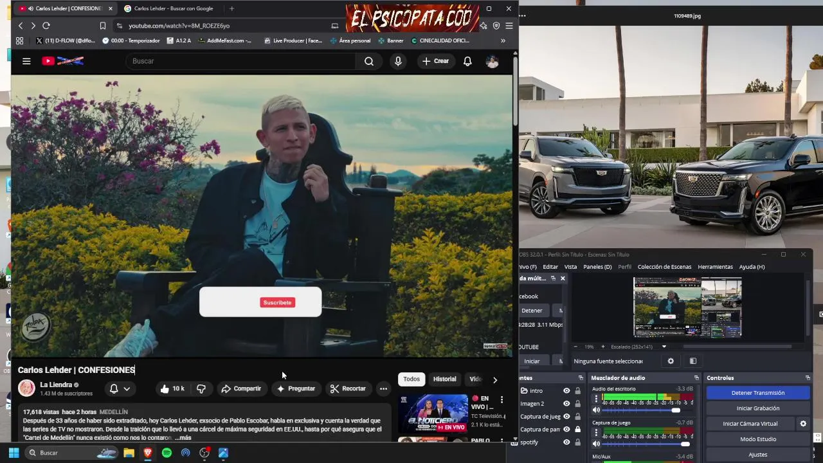Open the bookmarks bar apps grid icon
Image resolution: width=823 pixels, height=463 pixels.
click(19, 41)
